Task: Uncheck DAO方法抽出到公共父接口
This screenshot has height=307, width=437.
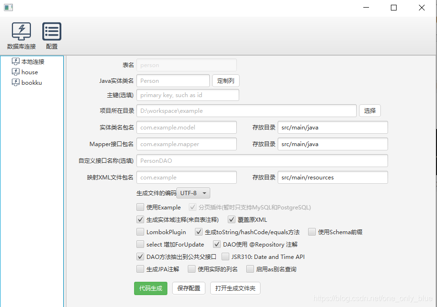Action: pos(140,257)
